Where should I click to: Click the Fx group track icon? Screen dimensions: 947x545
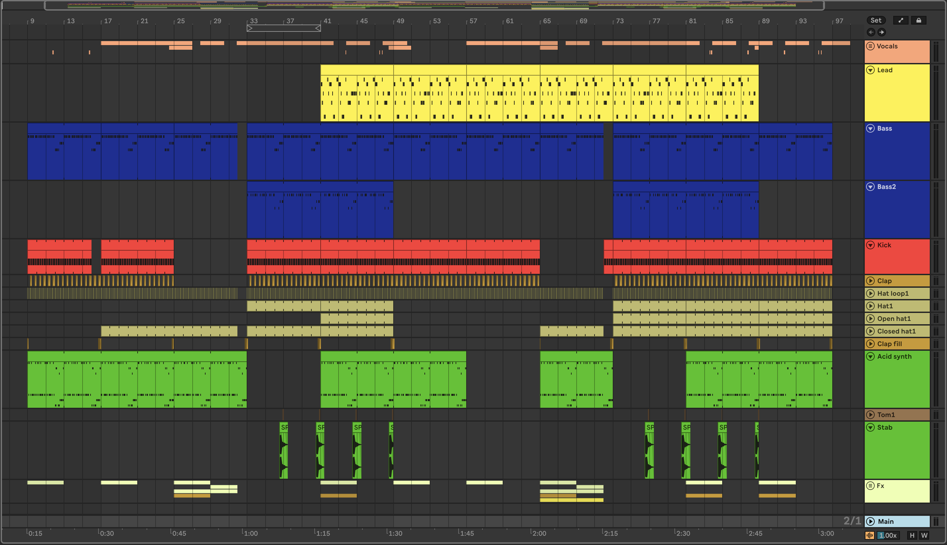(871, 485)
